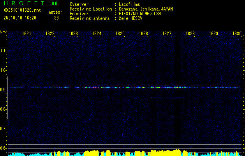The width and height of the screenshot is (245, 156).
Task: Click the HROFFT title text
Action: [24, 4]
